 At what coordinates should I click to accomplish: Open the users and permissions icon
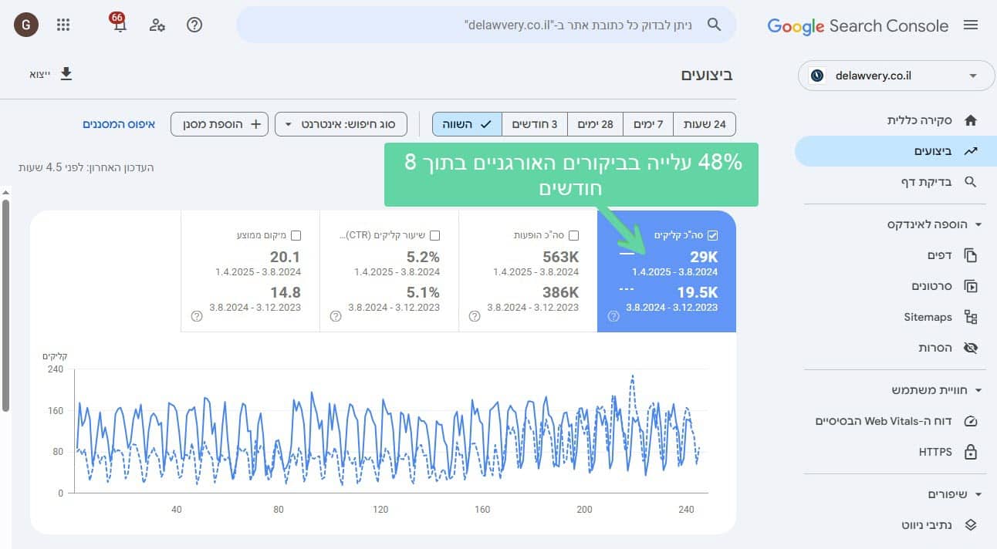pyautogui.click(x=157, y=25)
